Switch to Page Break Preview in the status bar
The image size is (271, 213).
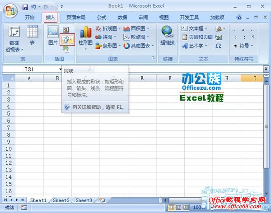click(186, 207)
